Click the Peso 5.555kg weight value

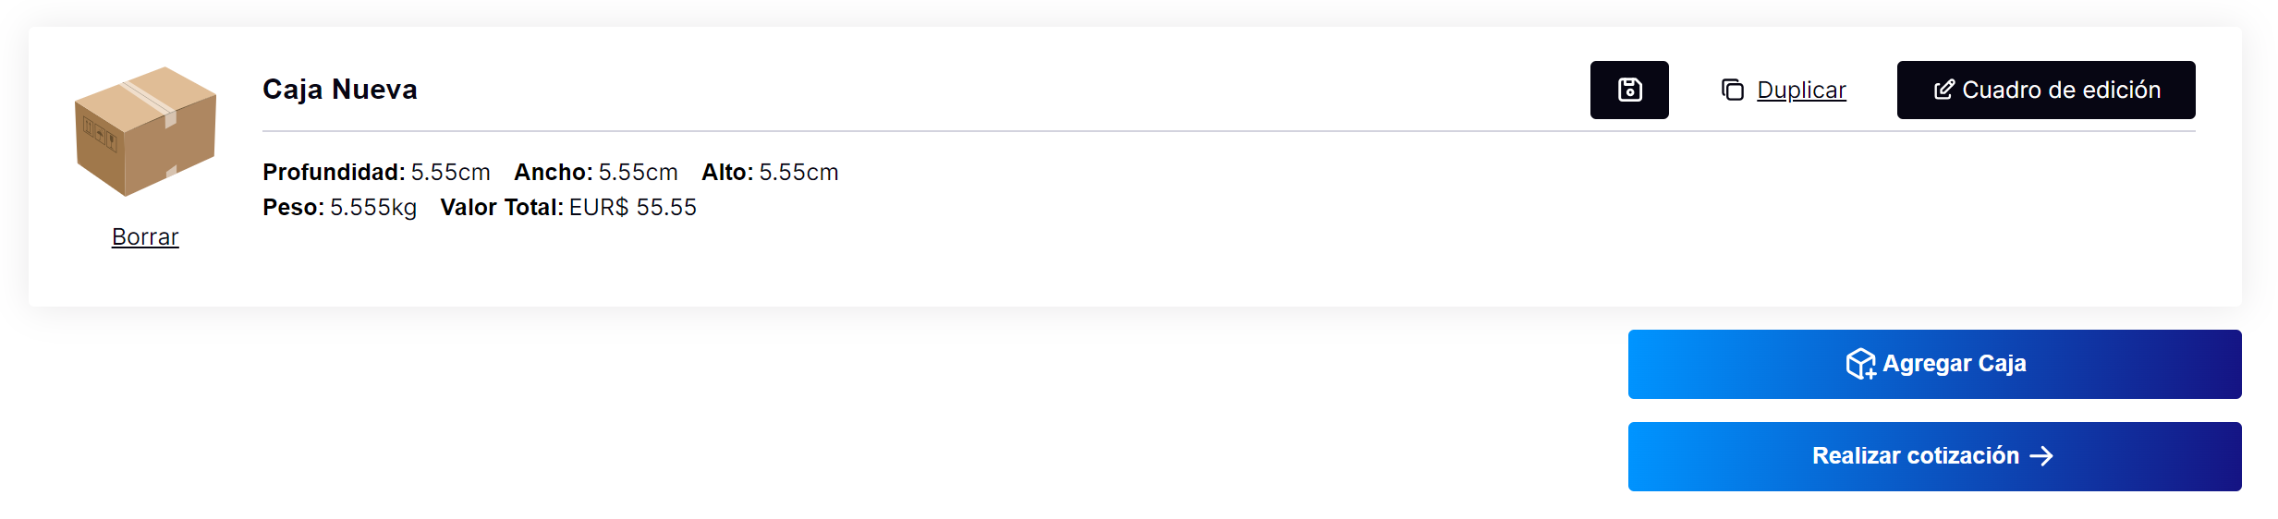tap(373, 208)
